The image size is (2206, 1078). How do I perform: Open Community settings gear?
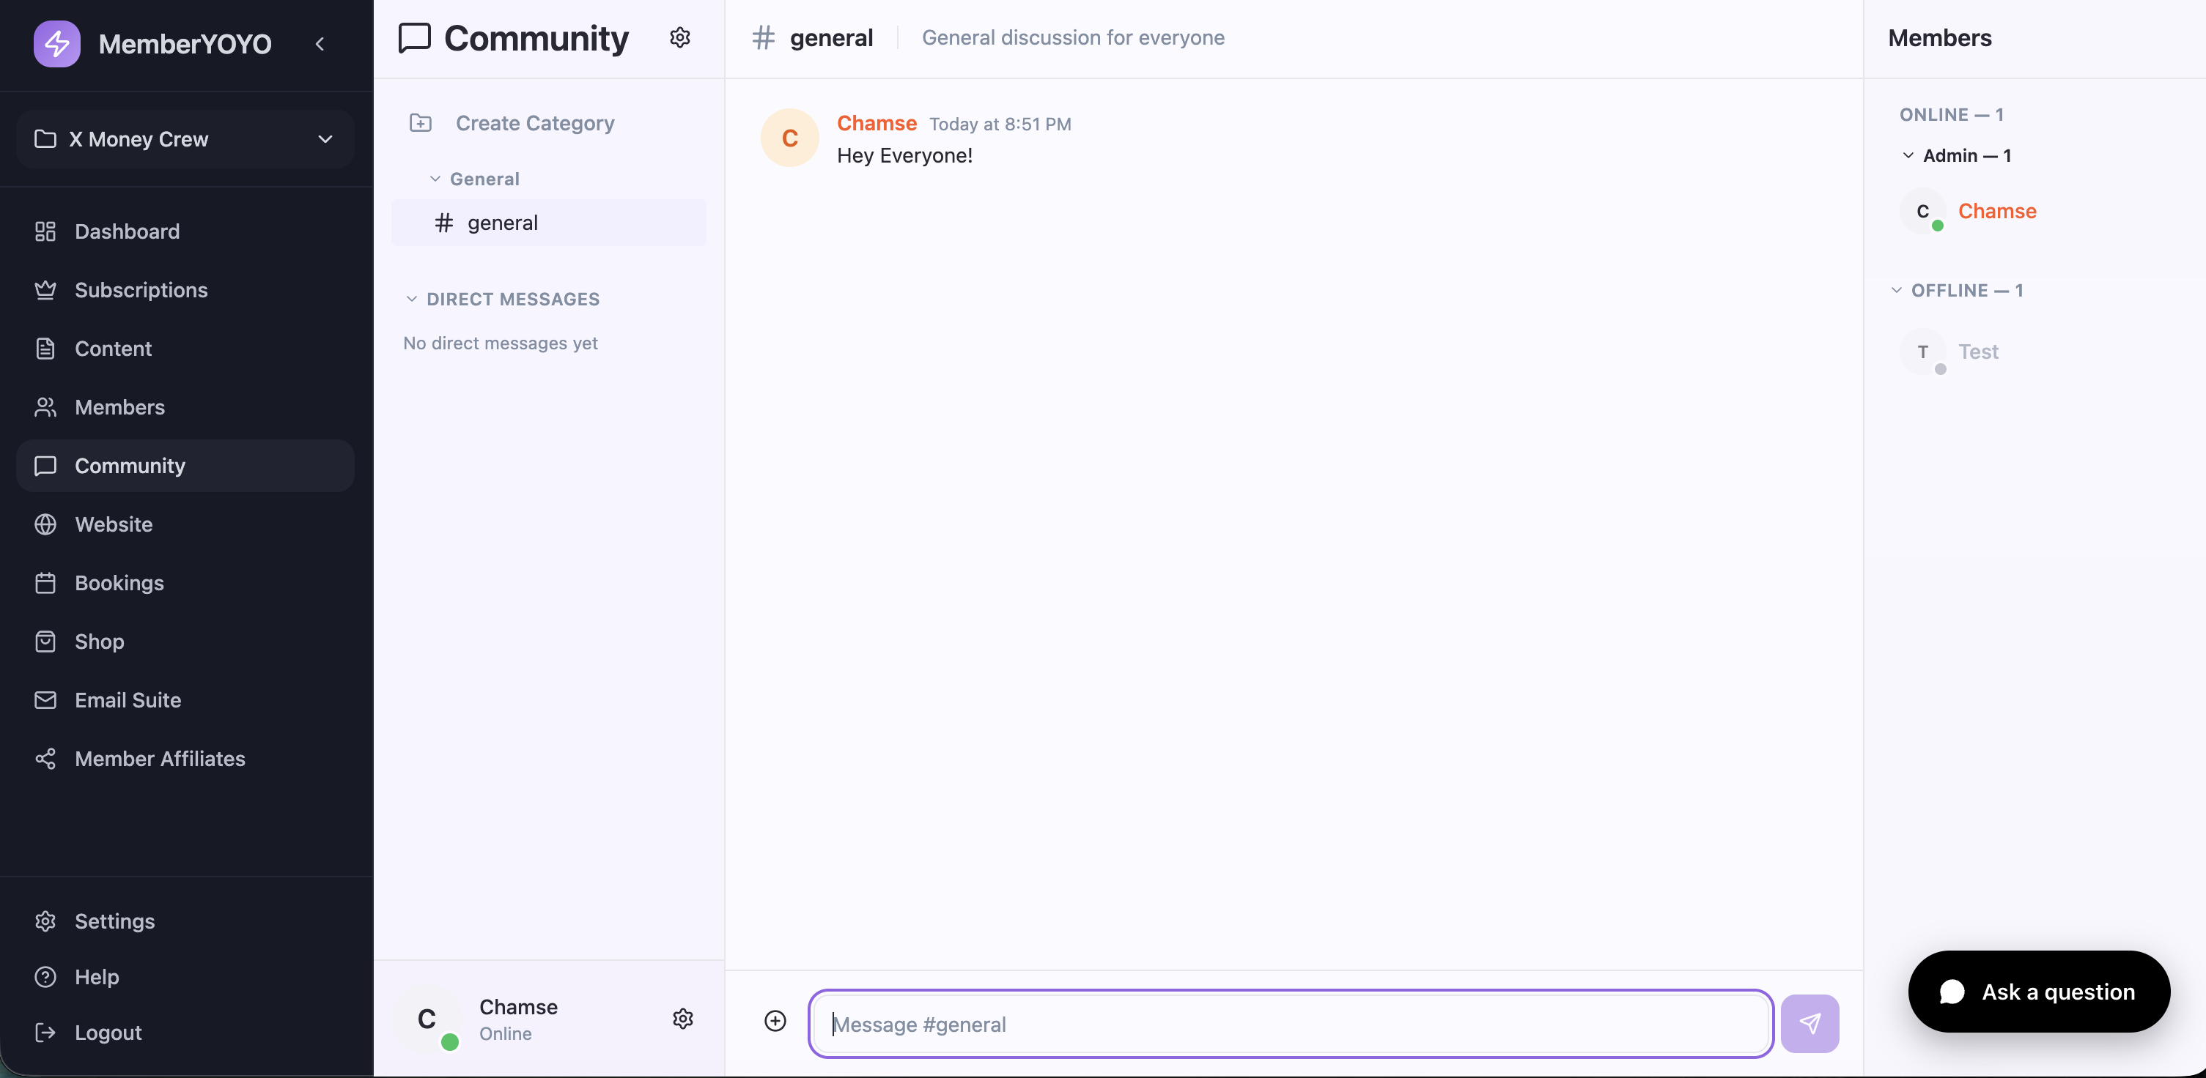tap(679, 37)
